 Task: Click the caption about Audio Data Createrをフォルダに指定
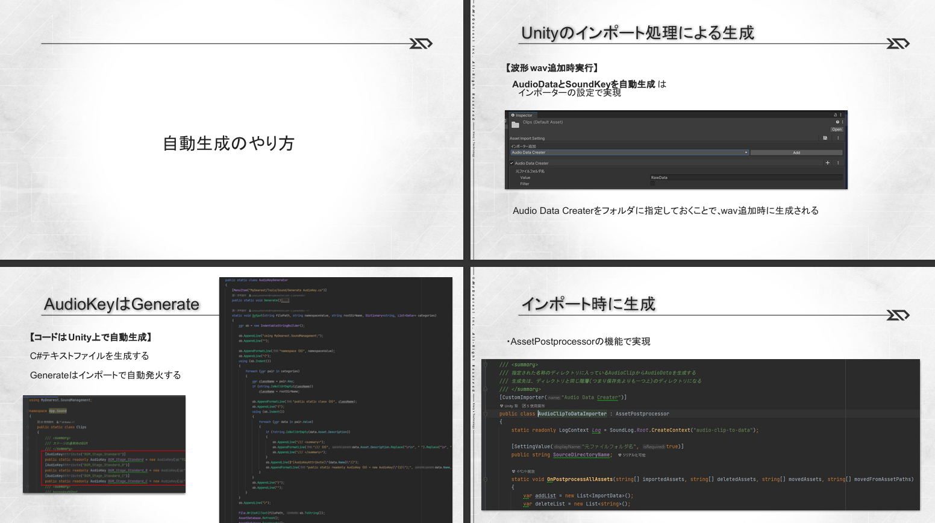coord(666,211)
